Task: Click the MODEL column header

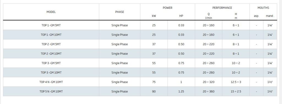Action: click(51, 12)
